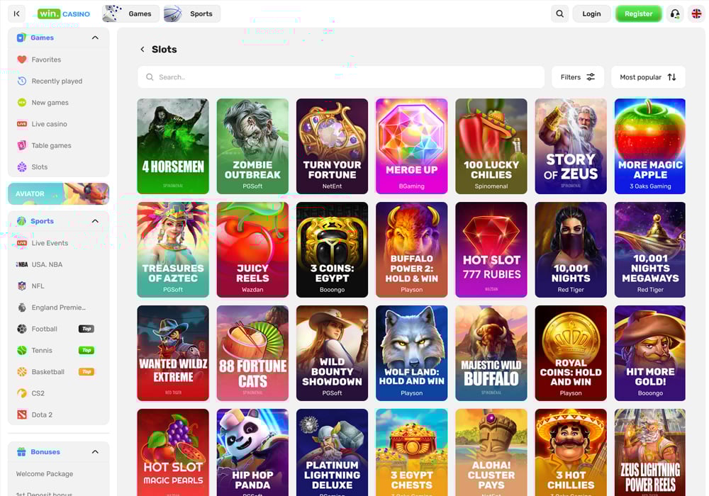Collapse the sidebar with the arrow icon
Screen dimensions: 709x496
tap(17, 13)
